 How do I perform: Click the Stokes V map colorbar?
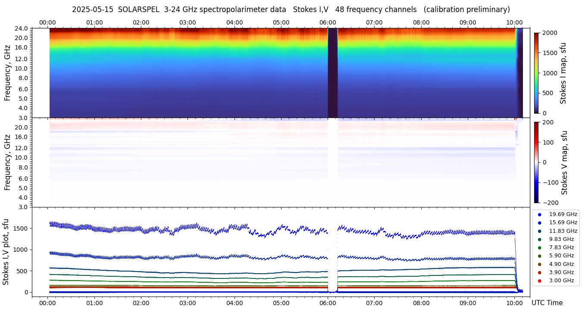536,162
